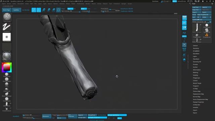Expand the Subtool section
This screenshot has height=121, width=215.
[195, 46]
